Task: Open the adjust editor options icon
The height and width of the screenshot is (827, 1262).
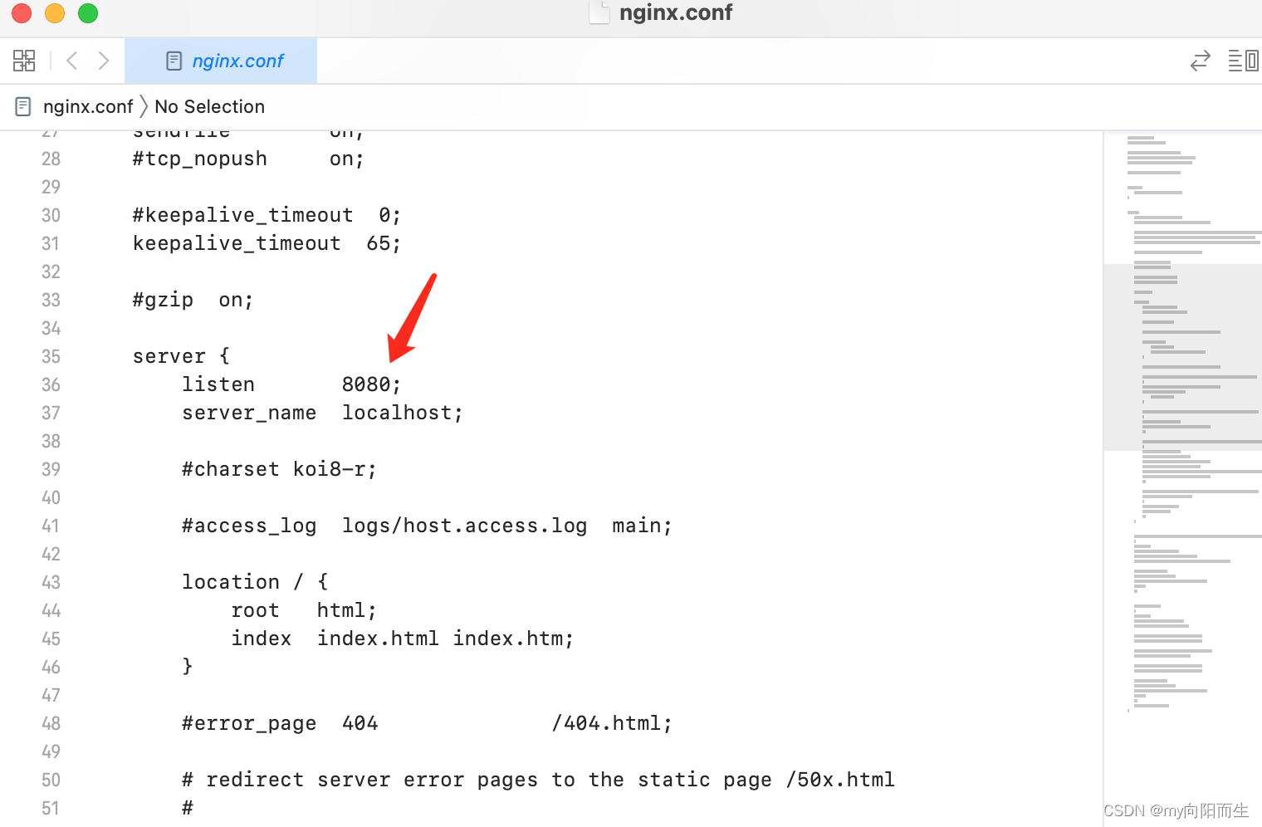Action: coord(1243,60)
